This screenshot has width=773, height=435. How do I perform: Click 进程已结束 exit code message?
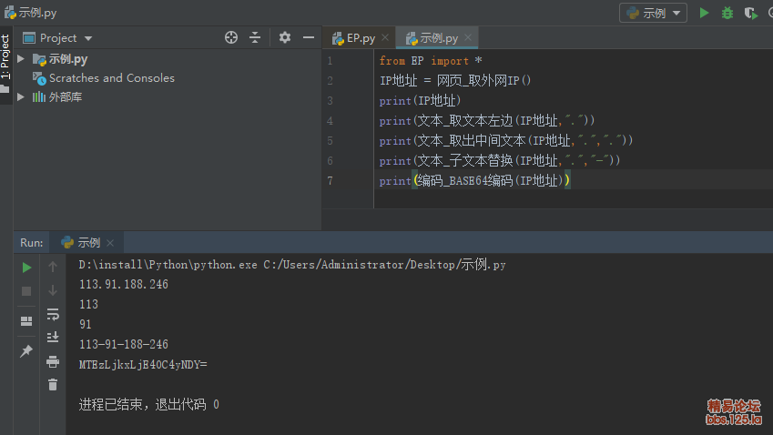pos(149,404)
